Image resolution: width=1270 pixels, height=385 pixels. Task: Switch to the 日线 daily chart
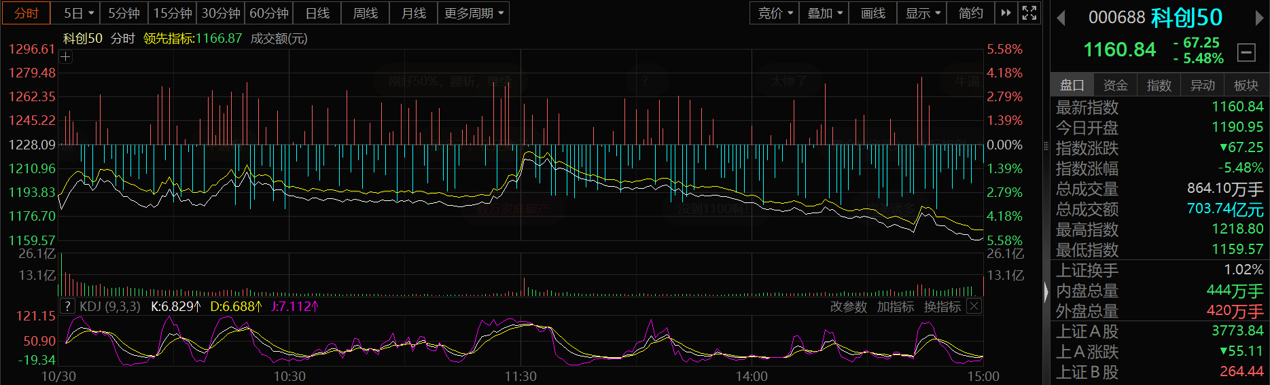(317, 13)
